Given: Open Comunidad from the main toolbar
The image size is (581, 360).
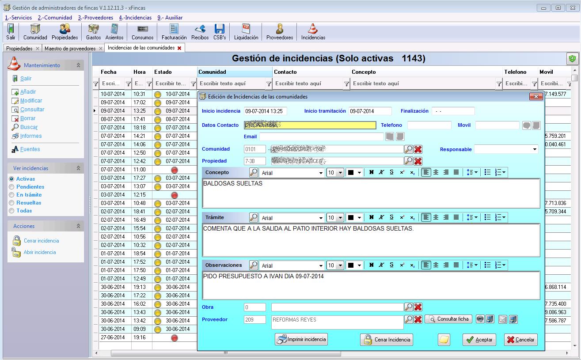Looking at the screenshot, I should tap(35, 32).
